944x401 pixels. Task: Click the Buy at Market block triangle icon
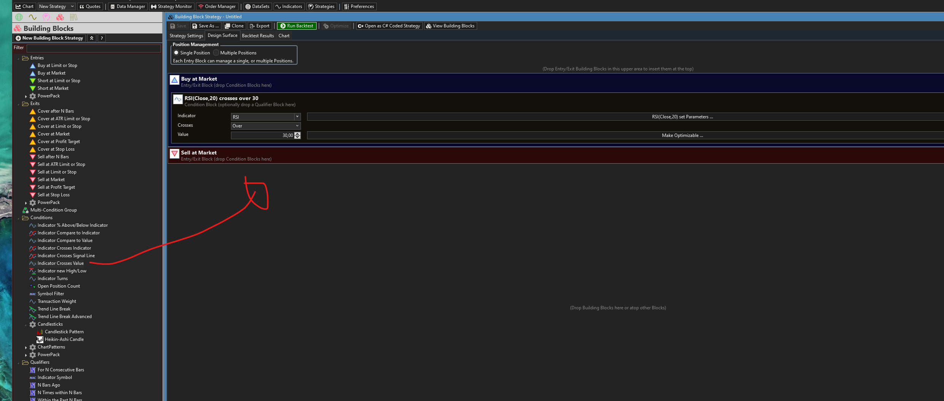tap(175, 80)
